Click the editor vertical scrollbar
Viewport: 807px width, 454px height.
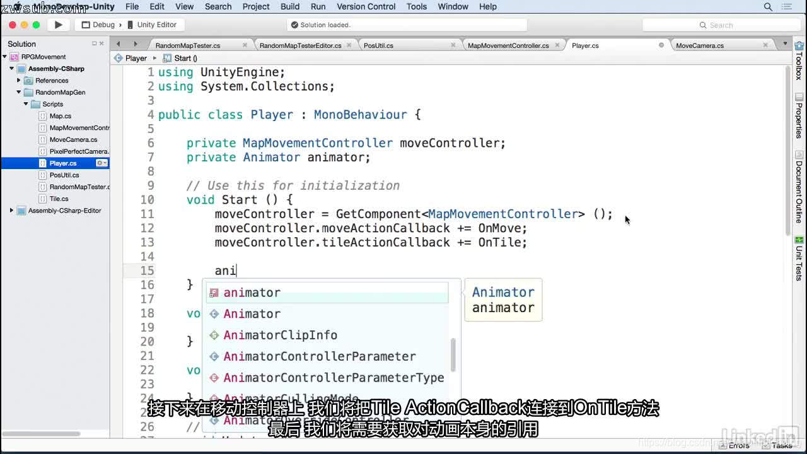788,150
